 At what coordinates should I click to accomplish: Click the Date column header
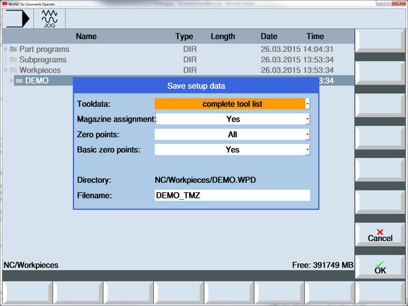click(x=269, y=36)
